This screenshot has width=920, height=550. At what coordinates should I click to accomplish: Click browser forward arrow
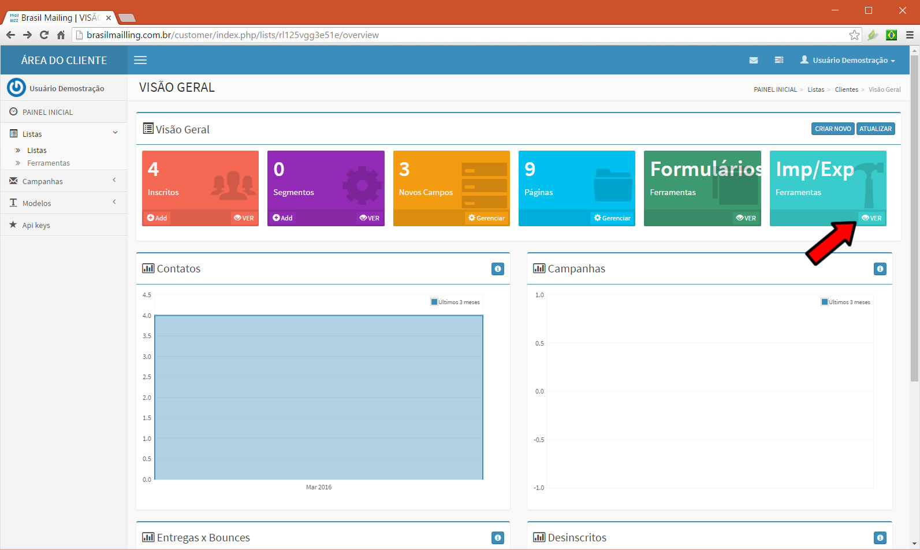click(x=27, y=35)
